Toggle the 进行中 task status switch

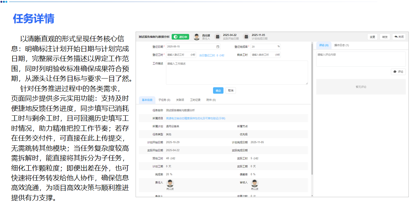pos(180,37)
